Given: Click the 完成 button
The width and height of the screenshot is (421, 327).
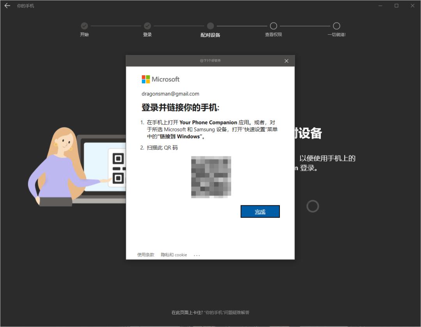Looking at the screenshot, I should pos(260,211).
